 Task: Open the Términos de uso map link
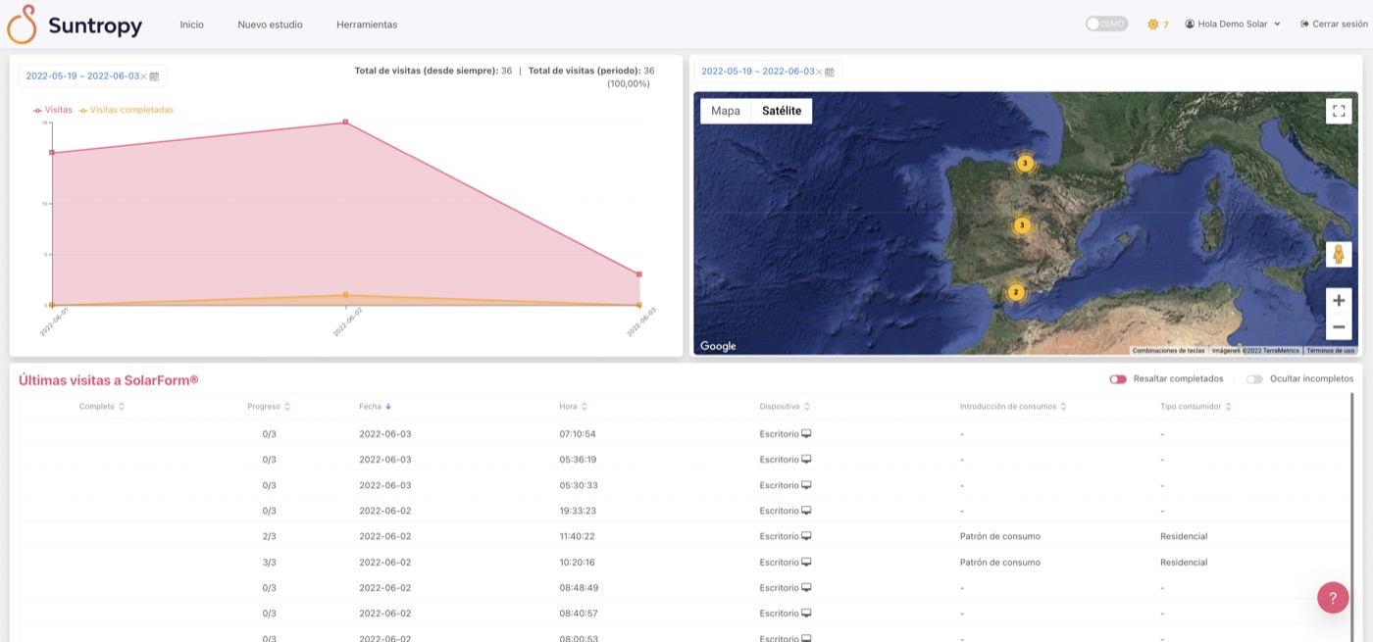coord(1331,350)
